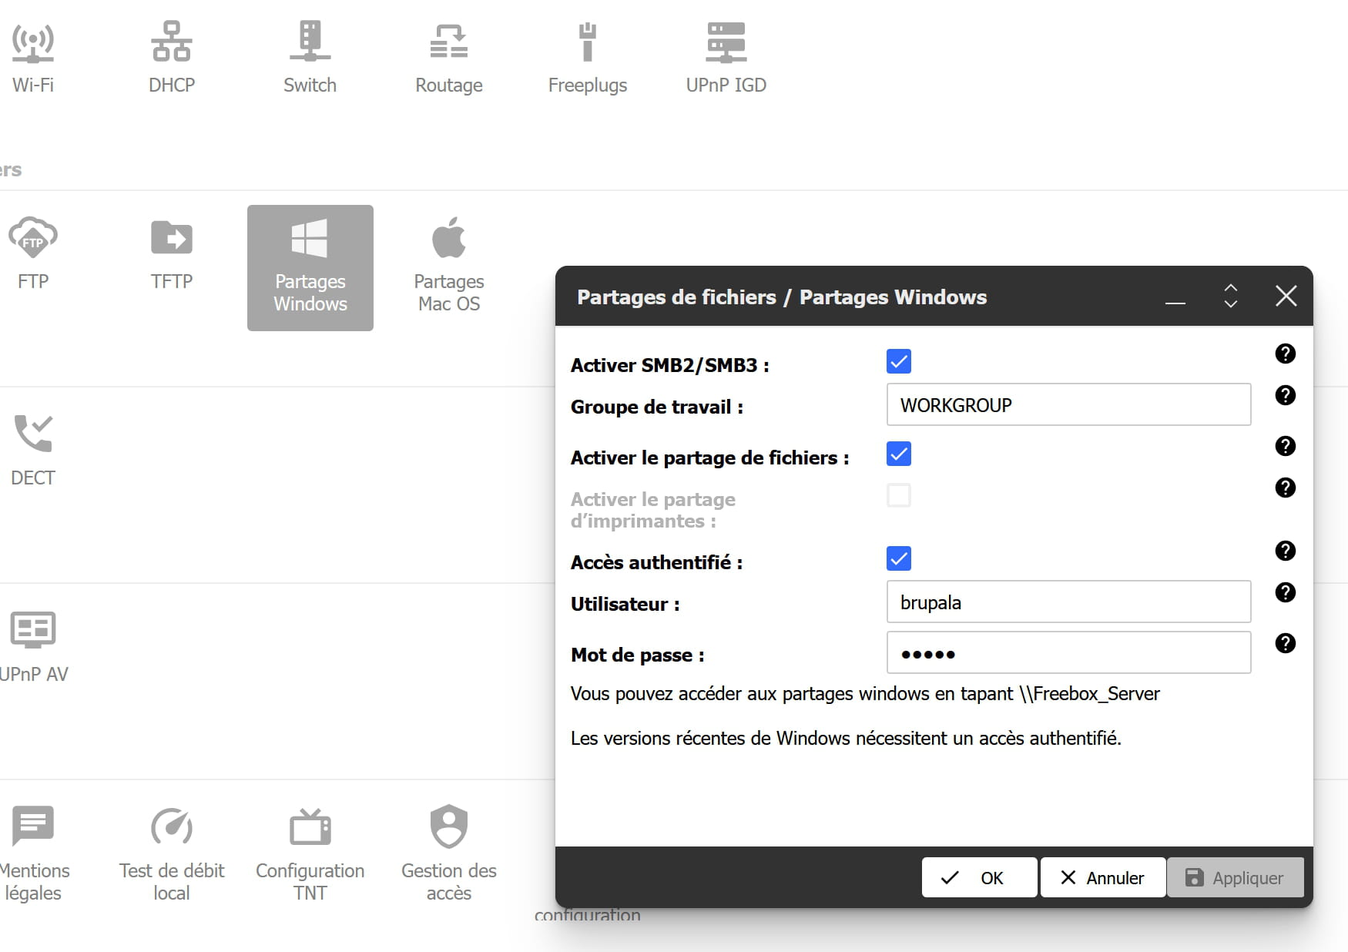Click the \\Freebox_Server path text

[x=1089, y=694]
